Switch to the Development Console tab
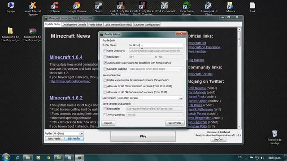The width and height of the screenshot is (287, 161). [x=74, y=25]
